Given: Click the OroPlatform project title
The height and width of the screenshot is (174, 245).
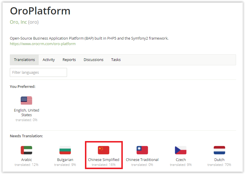Looking at the screenshot, I should tap(40, 11).
